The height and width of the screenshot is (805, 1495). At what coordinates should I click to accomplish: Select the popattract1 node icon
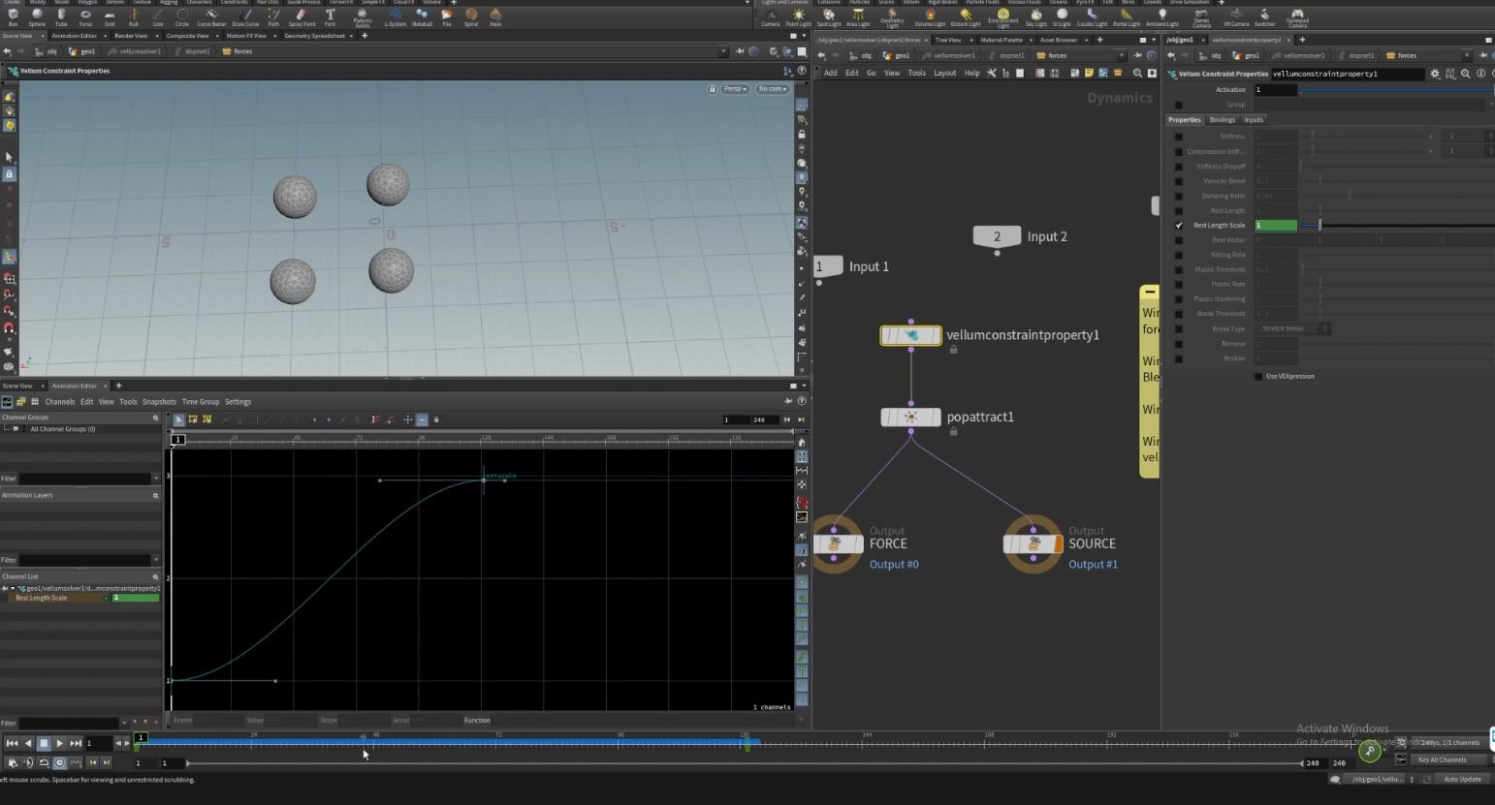910,418
